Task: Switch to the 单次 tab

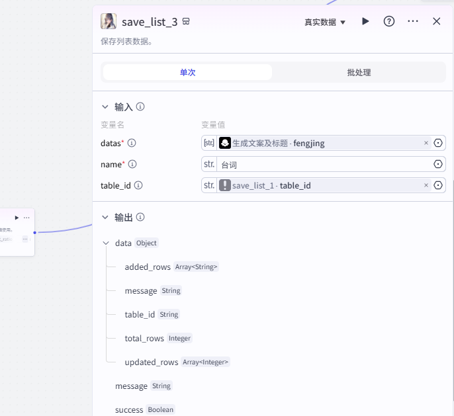Action: [x=187, y=72]
